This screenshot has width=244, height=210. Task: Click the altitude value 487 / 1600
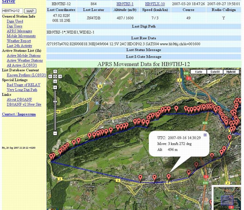click(125, 18)
